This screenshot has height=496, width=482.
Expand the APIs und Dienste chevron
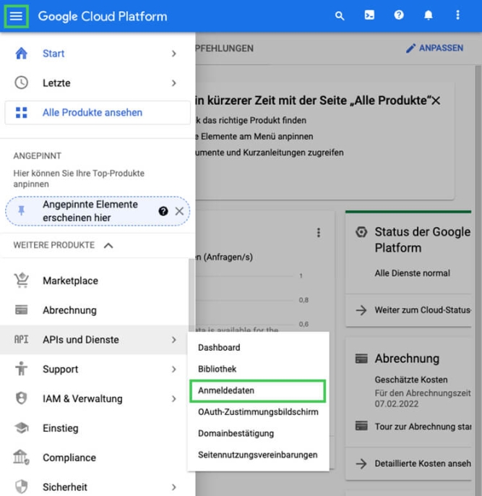point(174,340)
